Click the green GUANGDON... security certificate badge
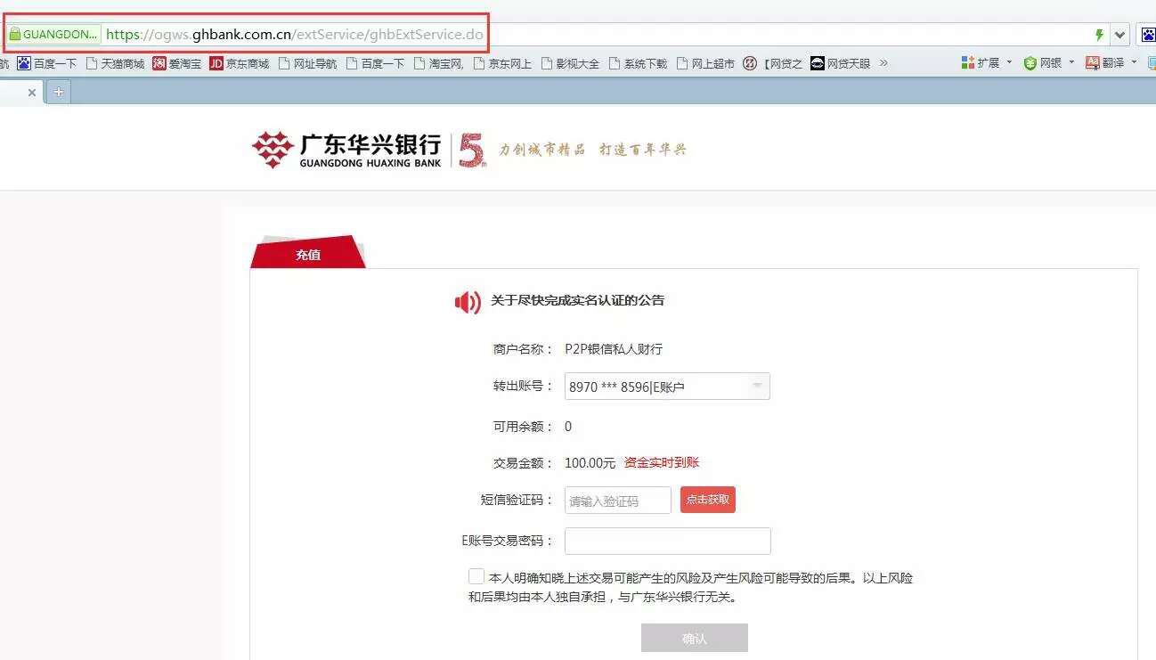 coord(53,35)
